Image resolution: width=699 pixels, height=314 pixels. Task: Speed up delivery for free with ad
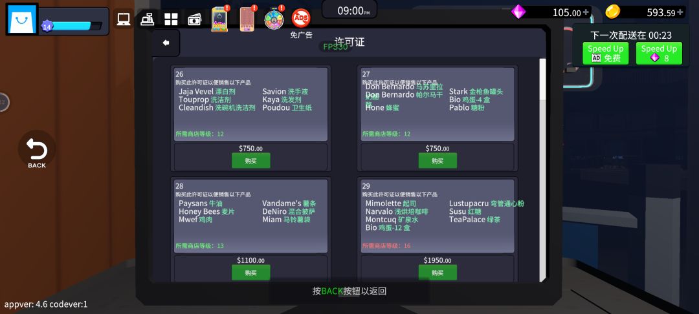pos(605,54)
